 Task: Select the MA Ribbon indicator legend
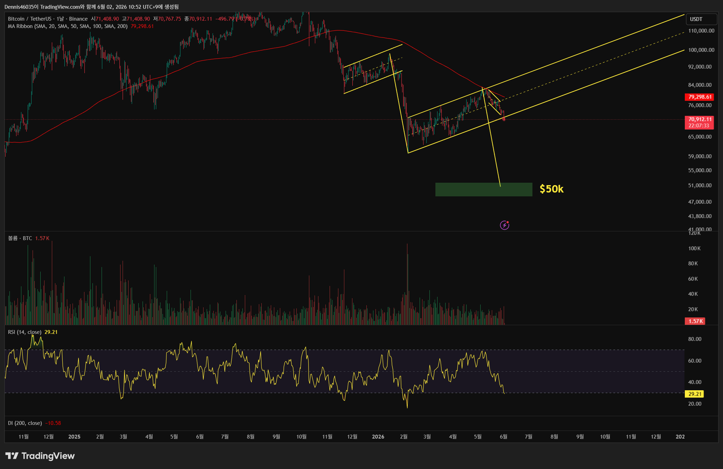click(x=68, y=26)
